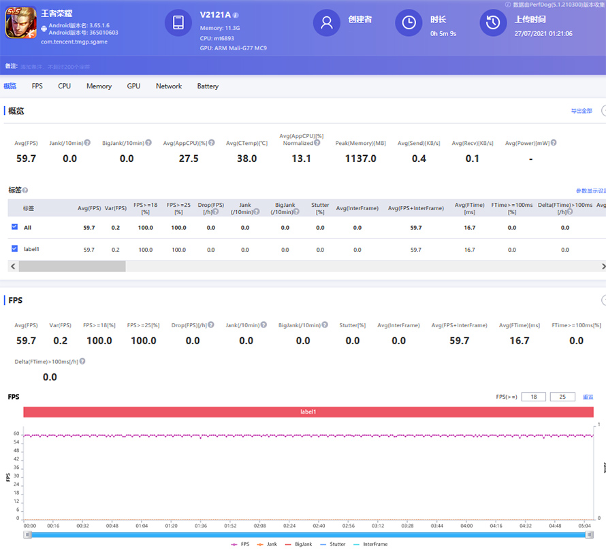The height and width of the screenshot is (549, 606).
Task: Open the 概览 tab
Action: point(10,86)
